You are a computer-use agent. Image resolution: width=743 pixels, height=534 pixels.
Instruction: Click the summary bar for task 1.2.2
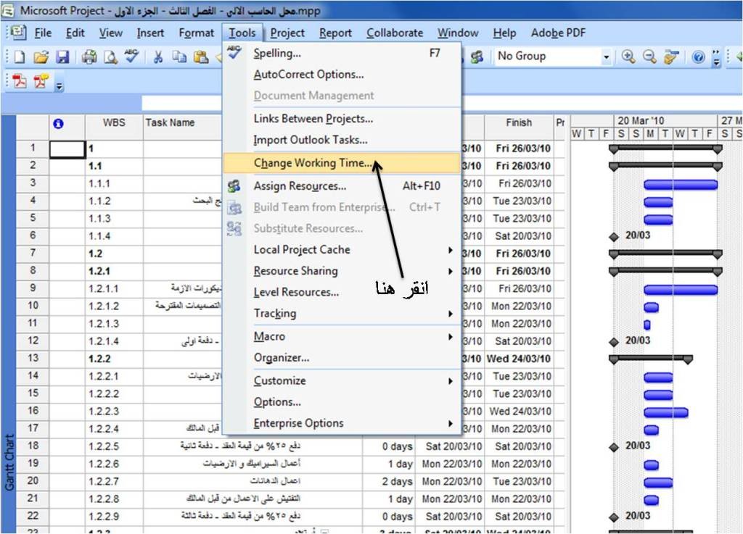coord(651,359)
